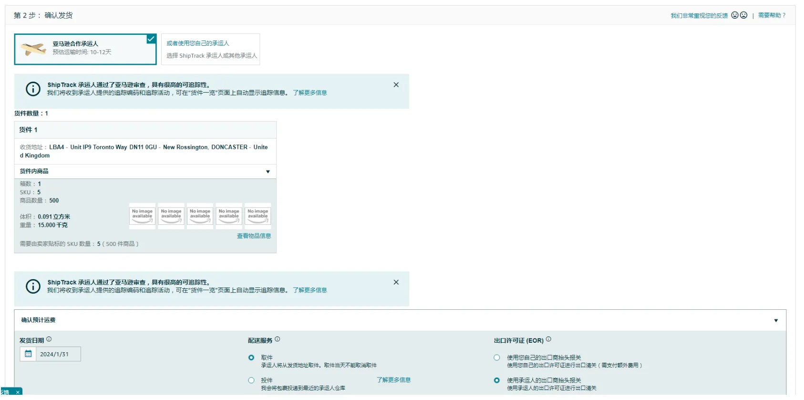
Task: Click info tooltip icon next to 出口许可证 (EOR)
Action: (x=548, y=339)
